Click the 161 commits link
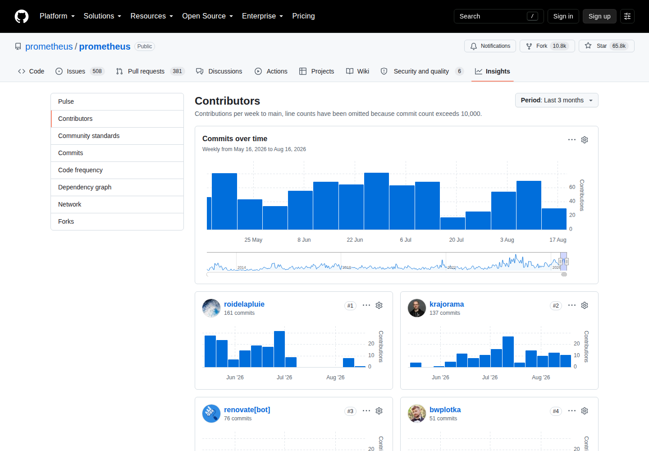The width and height of the screenshot is (649, 451). pyautogui.click(x=239, y=313)
